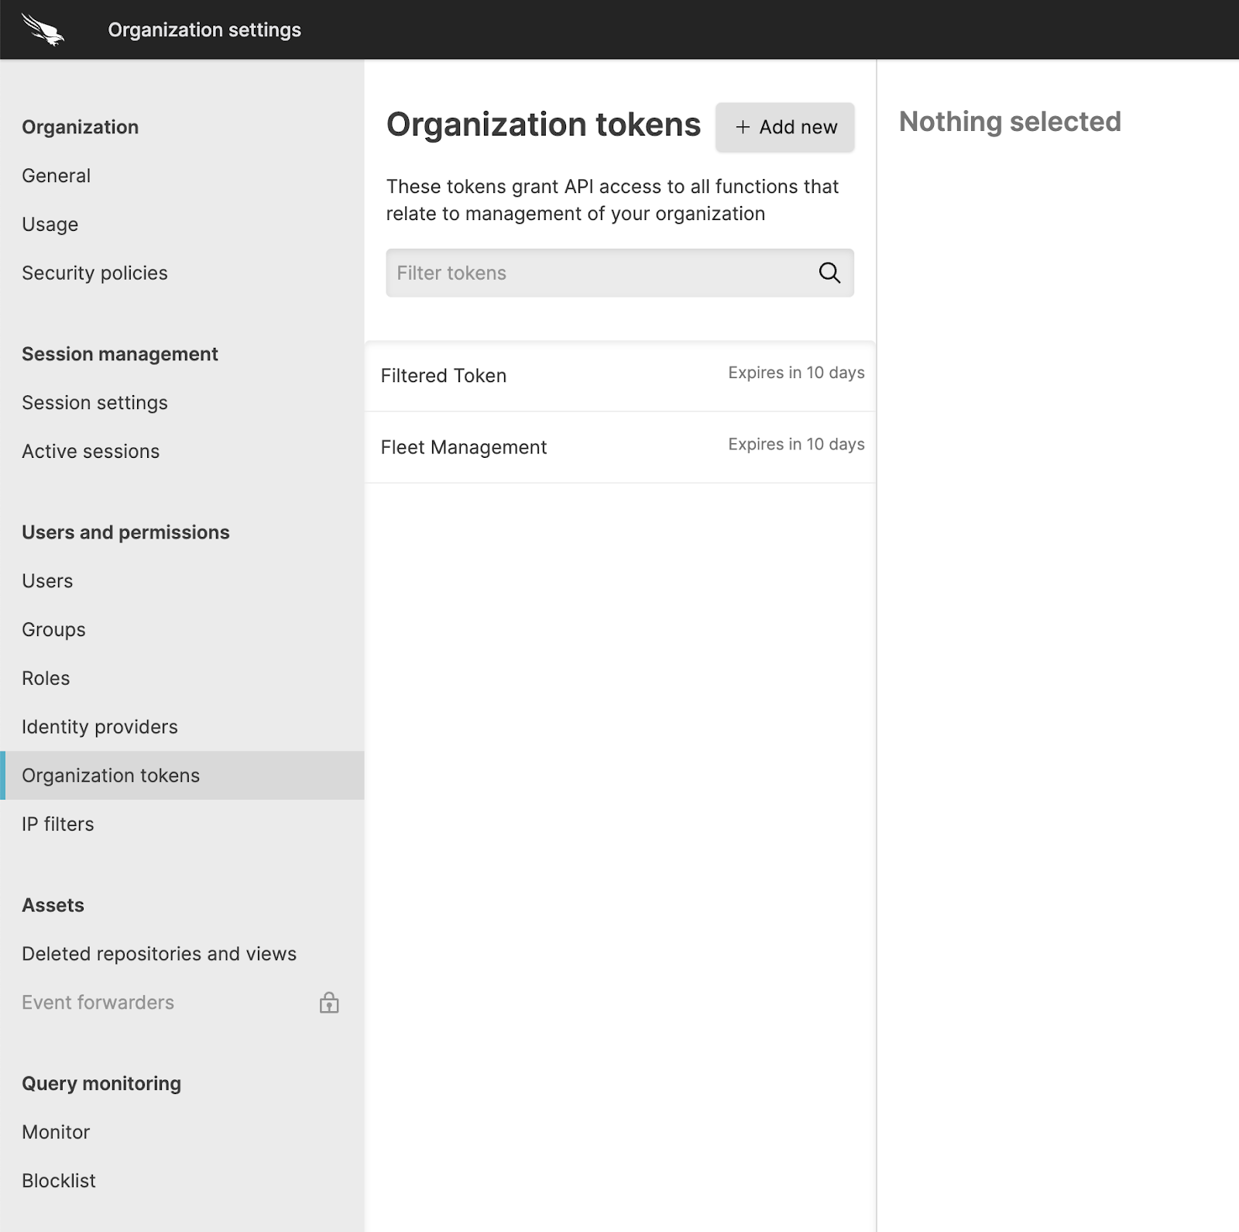1239x1232 pixels.
Task: Select the Fleet Management token
Action: (619, 447)
